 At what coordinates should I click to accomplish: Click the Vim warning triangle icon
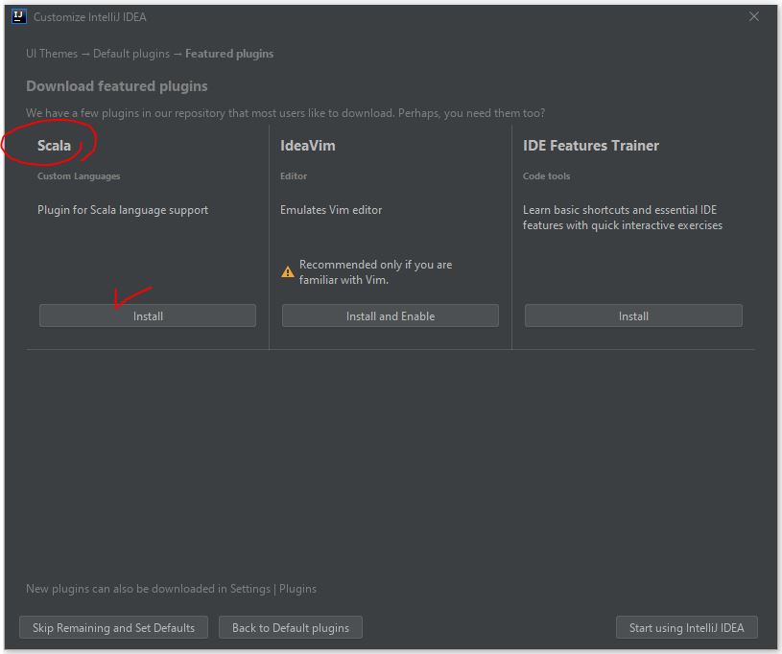coord(288,272)
